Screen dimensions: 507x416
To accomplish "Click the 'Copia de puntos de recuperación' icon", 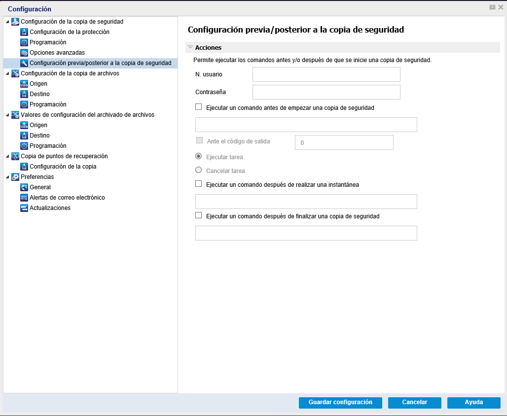I will [15, 156].
